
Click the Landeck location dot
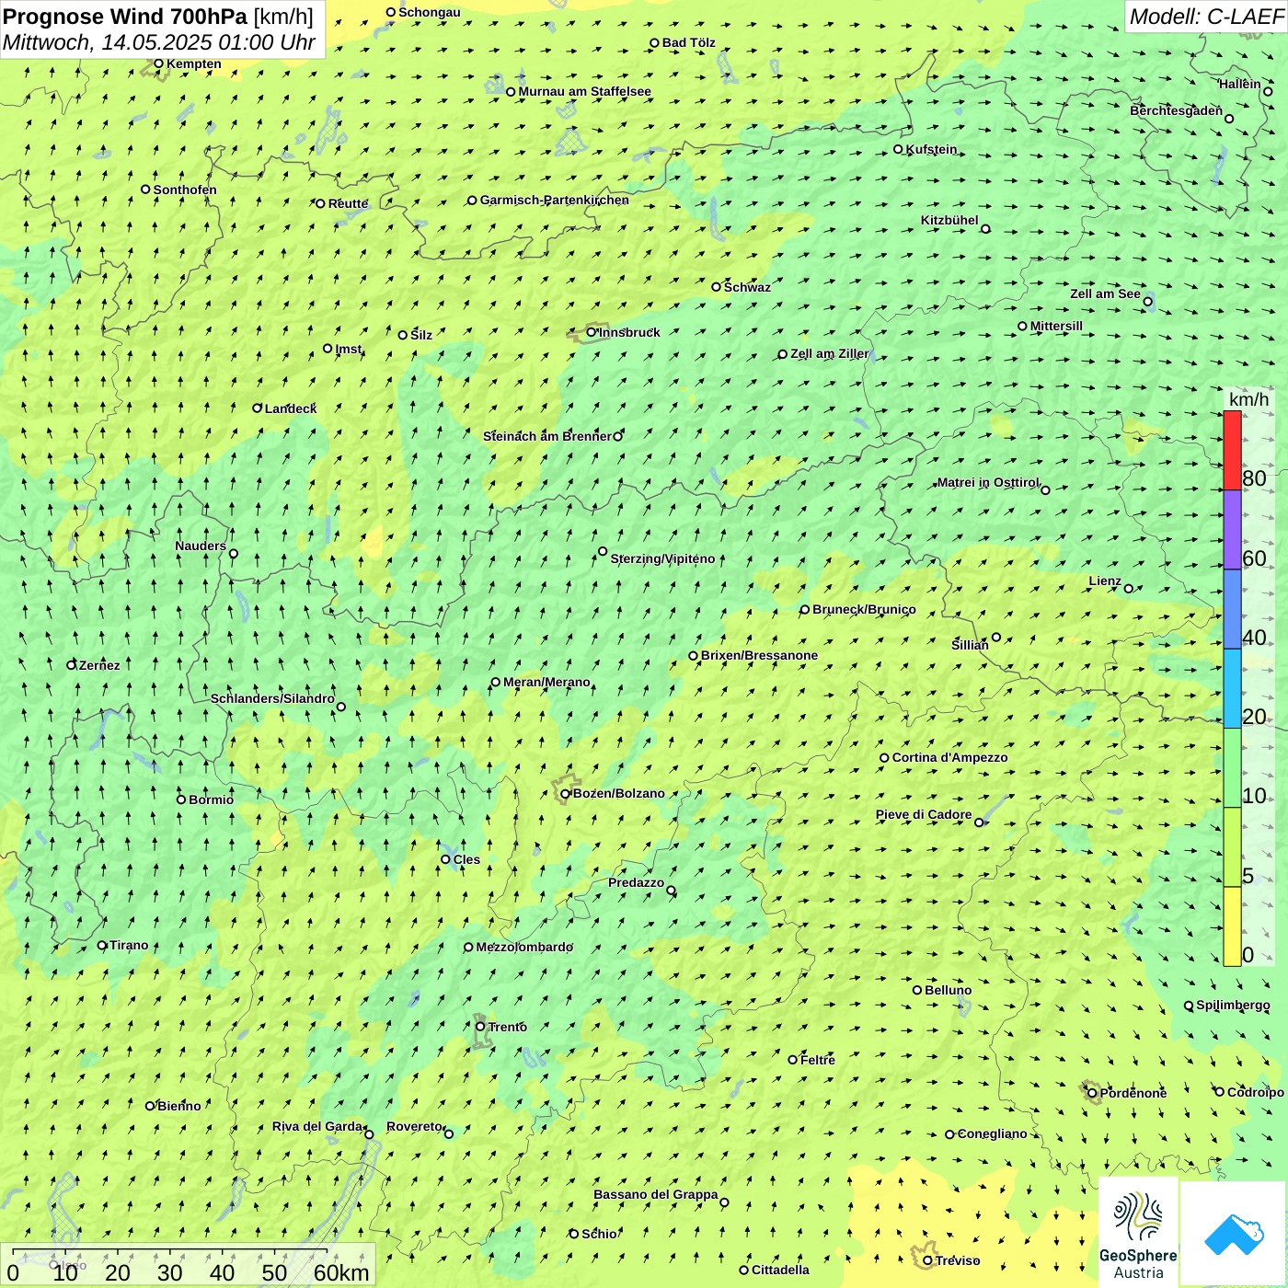258,408
